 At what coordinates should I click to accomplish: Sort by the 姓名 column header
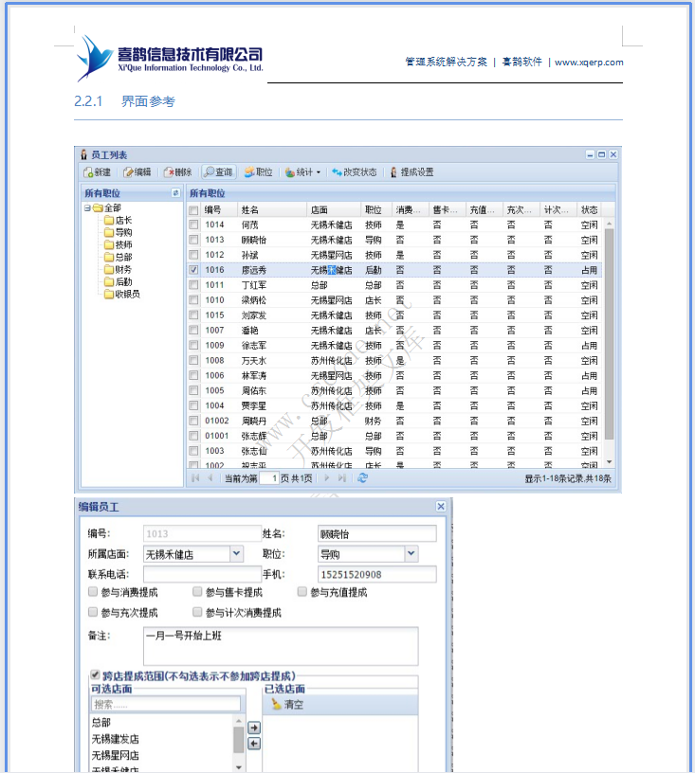(x=272, y=210)
